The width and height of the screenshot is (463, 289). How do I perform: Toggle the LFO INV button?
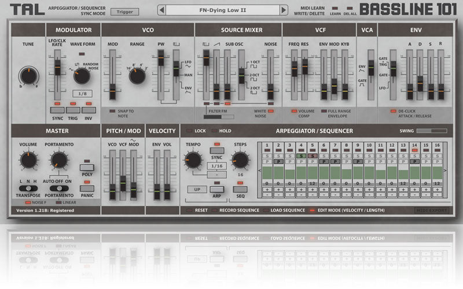tap(89, 110)
